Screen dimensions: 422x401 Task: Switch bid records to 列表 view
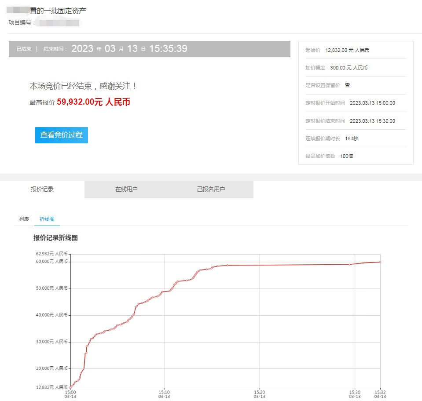click(24, 219)
